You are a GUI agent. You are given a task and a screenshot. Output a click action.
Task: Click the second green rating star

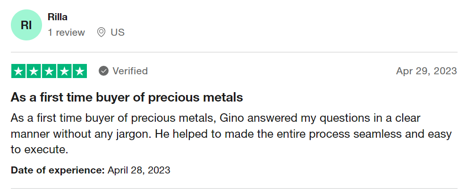tap(34, 71)
